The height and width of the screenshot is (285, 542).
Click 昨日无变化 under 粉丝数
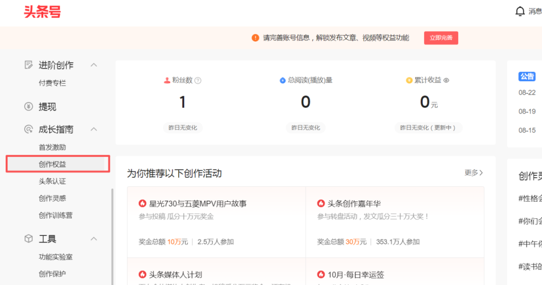(x=183, y=128)
